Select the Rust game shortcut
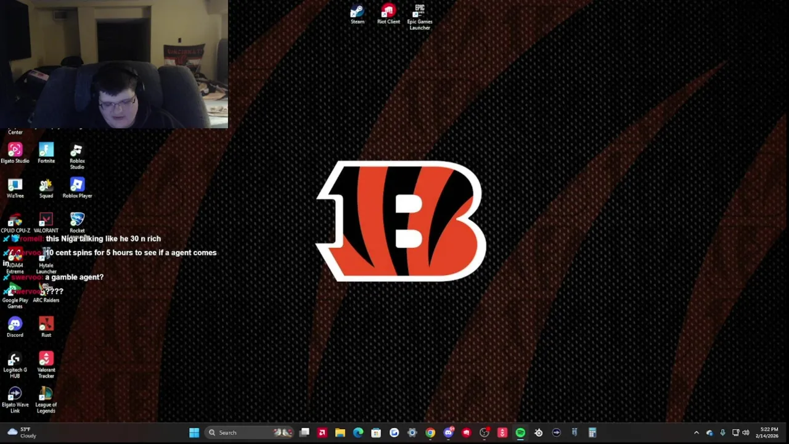Screen dimensions: 789x444 click(x=46, y=327)
